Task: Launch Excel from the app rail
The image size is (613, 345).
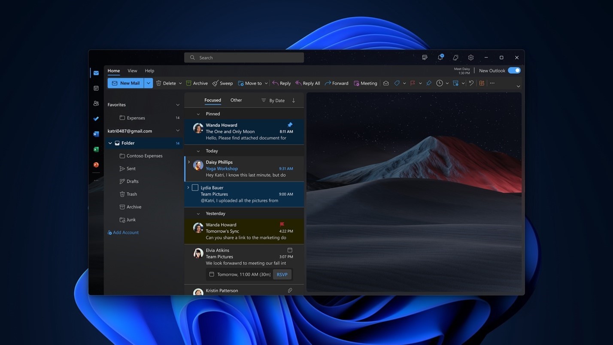Action: click(x=96, y=149)
